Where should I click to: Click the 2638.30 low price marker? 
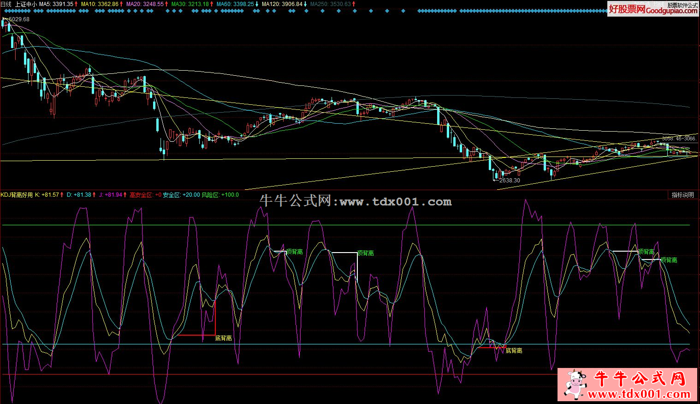[510, 181]
